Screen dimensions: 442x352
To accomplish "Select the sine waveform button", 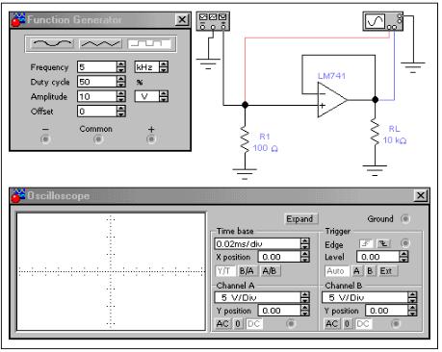I will coord(53,43).
